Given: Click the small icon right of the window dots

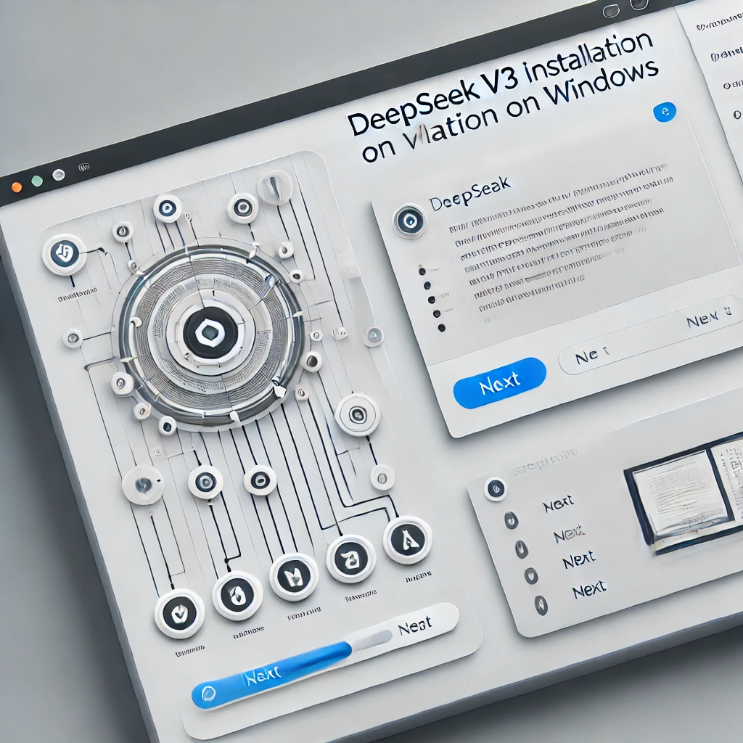Looking at the screenshot, I should [x=83, y=167].
